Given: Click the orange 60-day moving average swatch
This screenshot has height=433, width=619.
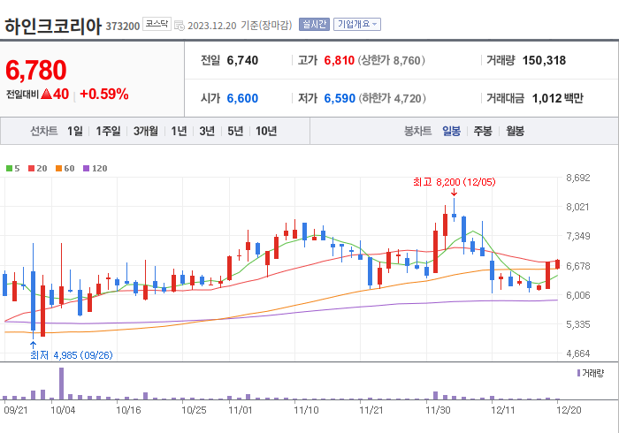Looking at the screenshot, I should point(59,169).
